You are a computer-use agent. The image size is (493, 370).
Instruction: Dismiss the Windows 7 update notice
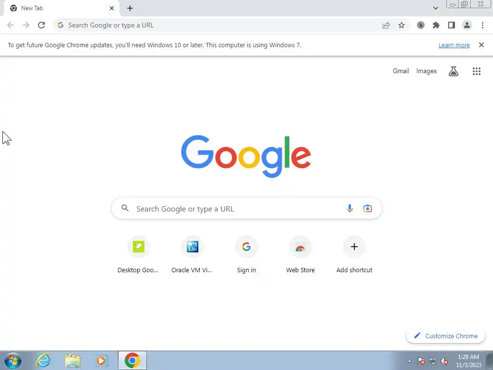(x=481, y=45)
